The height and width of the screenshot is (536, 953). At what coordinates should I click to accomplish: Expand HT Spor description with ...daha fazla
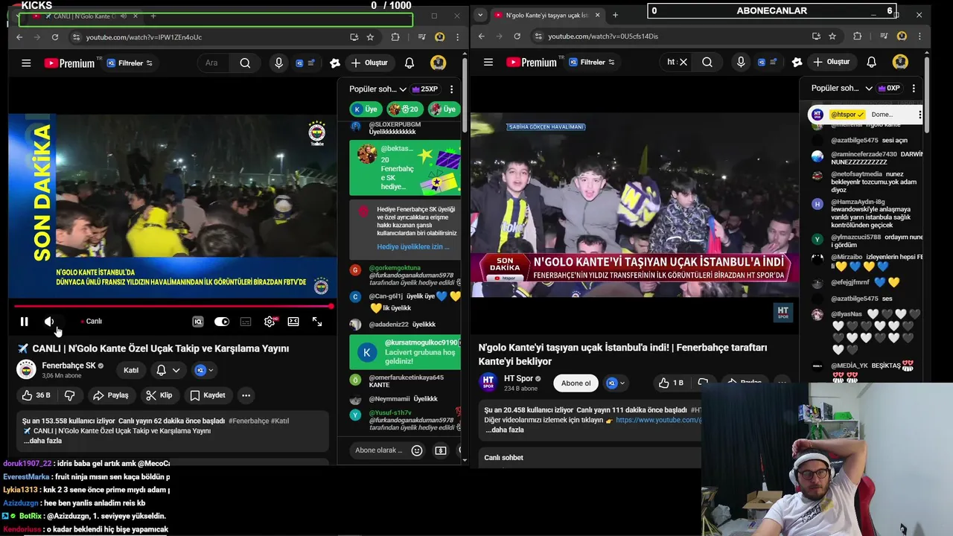coord(505,430)
